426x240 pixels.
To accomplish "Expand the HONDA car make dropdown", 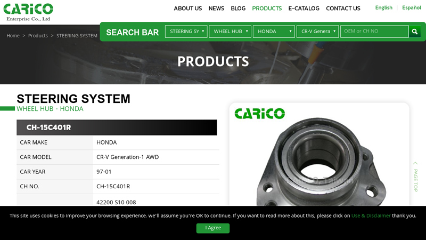I will coord(274,31).
